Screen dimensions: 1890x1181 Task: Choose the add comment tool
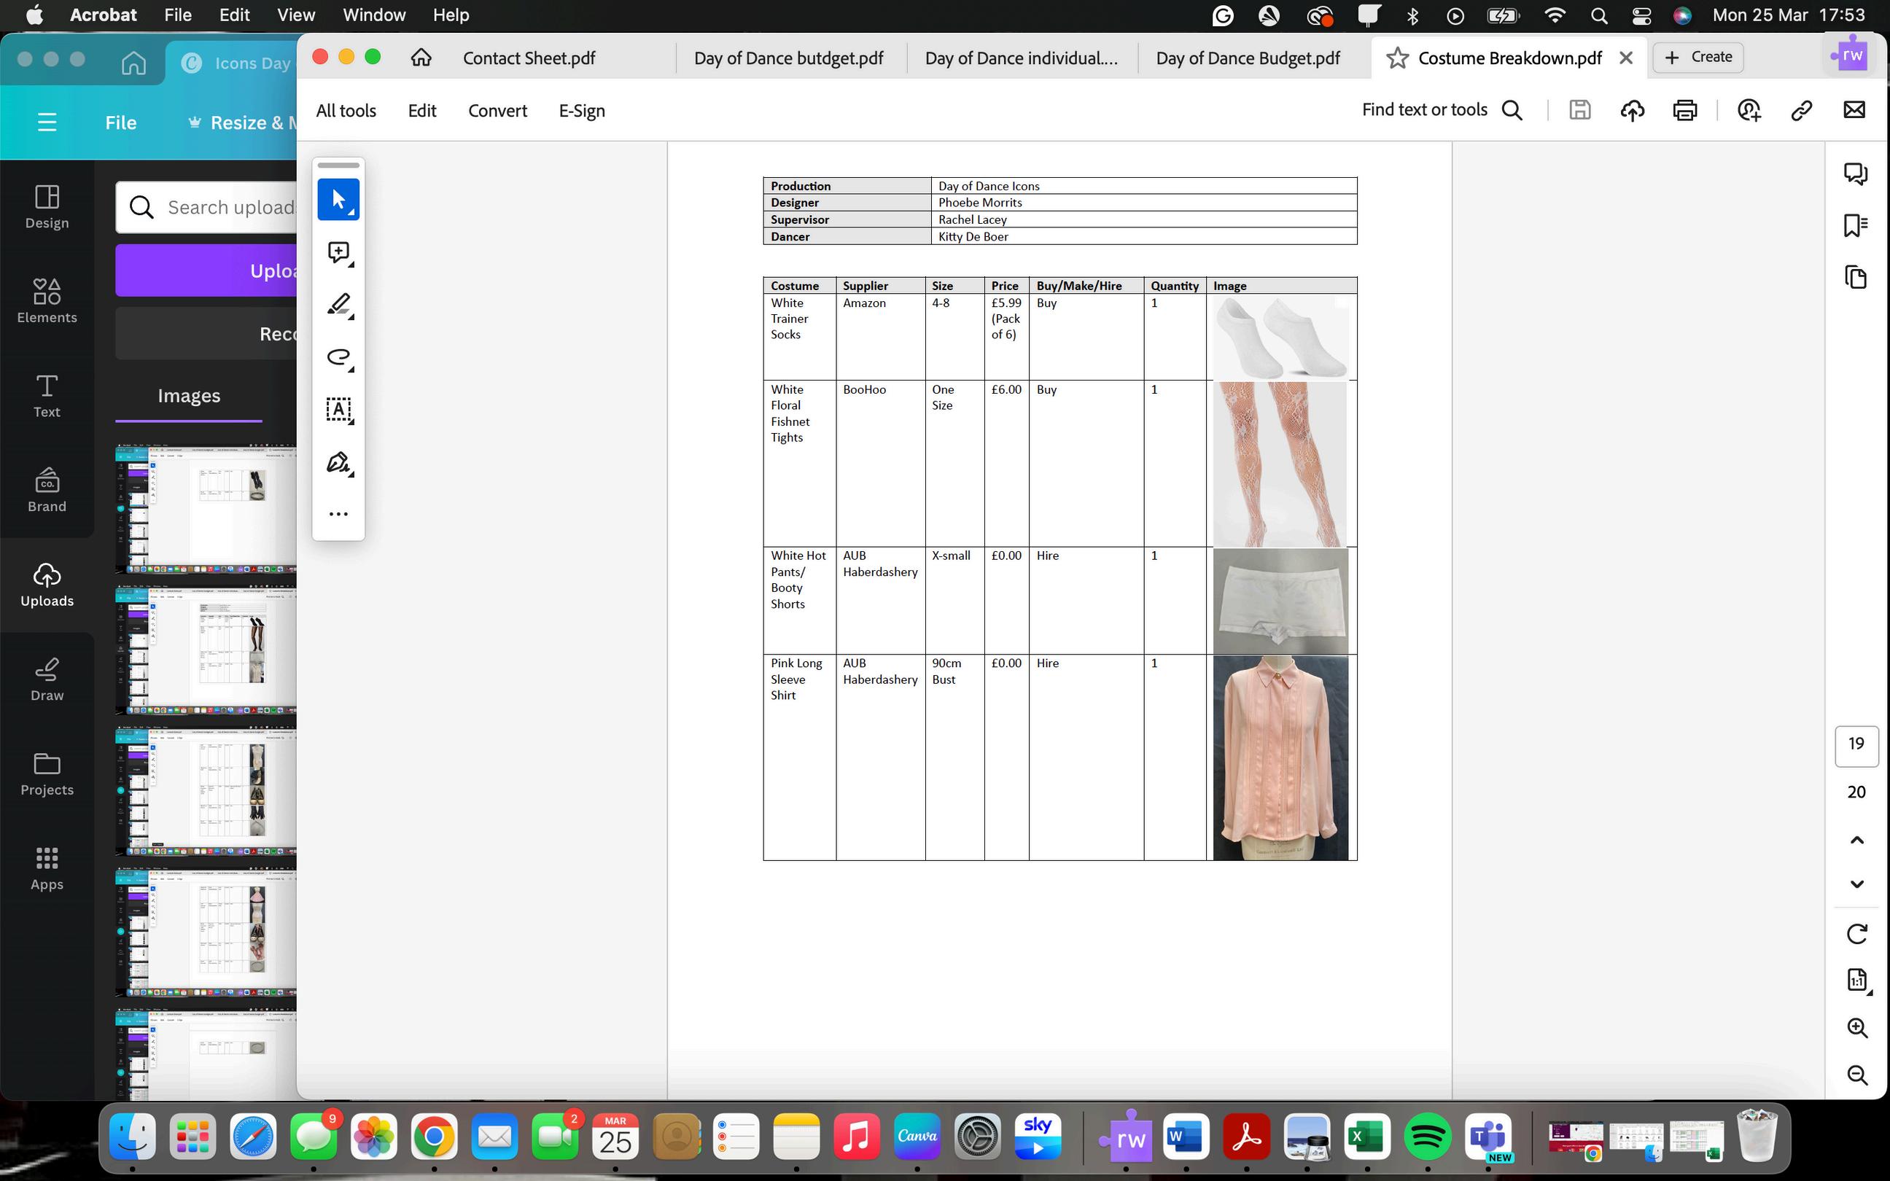tap(338, 252)
